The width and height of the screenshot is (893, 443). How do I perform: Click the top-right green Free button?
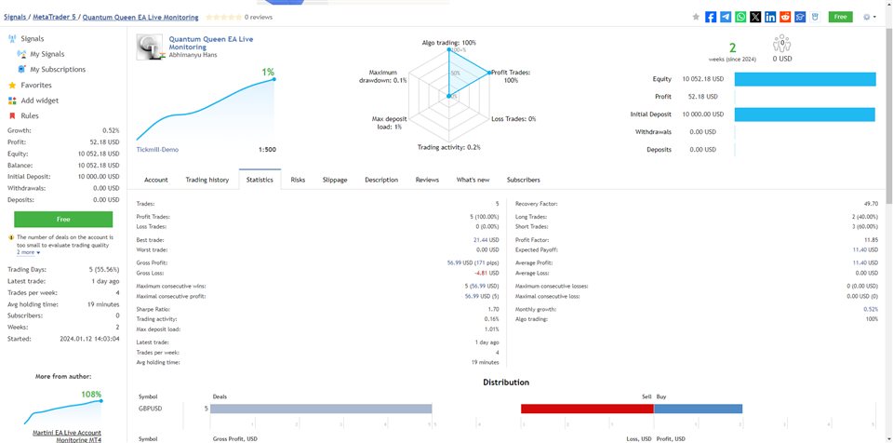pos(840,17)
